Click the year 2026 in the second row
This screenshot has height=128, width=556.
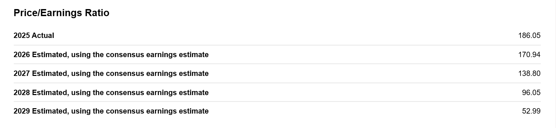click(22, 55)
